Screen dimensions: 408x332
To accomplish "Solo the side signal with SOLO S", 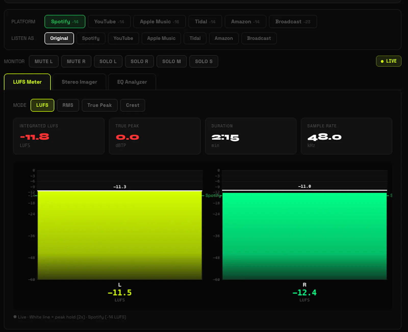I will [x=203, y=61].
